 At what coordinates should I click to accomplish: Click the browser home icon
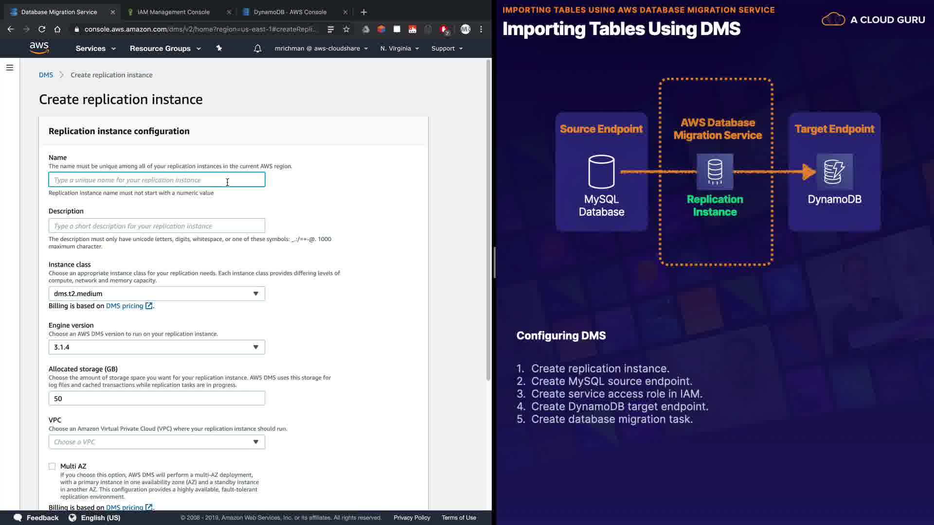click(x=57, y=29)
